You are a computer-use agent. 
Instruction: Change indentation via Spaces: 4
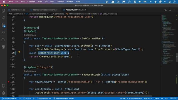click(148, 98)
